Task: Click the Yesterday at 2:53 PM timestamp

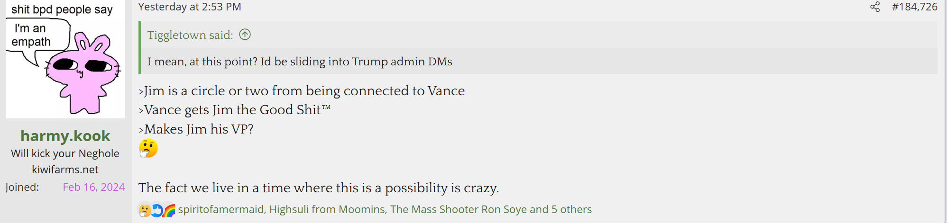Action: [190, 7]
